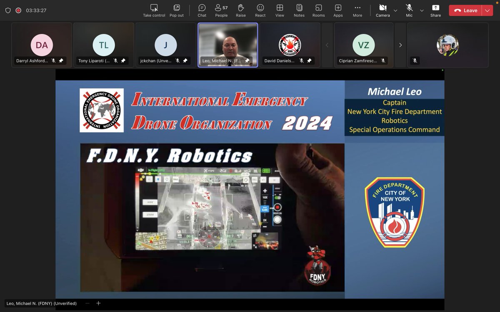
Task: Select Tony Liparoti's participant tile
Action: pos(104,45)
